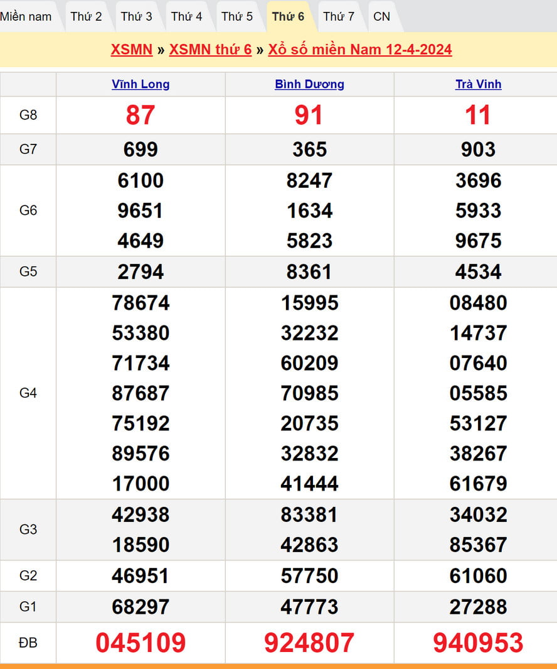Select the Thứ 3 tab
Viewport: 557px width, 669px height.
(x=136, y=16)
